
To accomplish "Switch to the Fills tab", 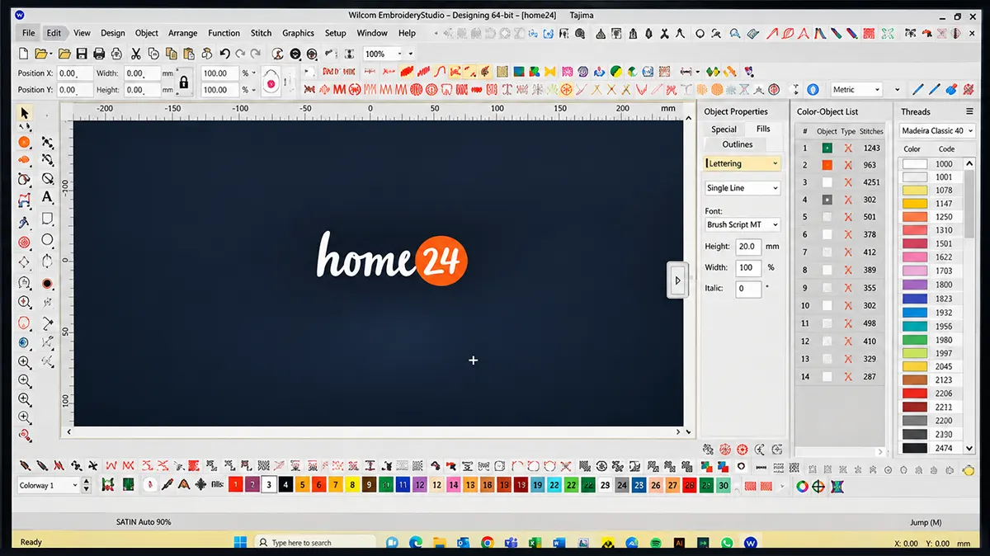I will pos(763,129).
